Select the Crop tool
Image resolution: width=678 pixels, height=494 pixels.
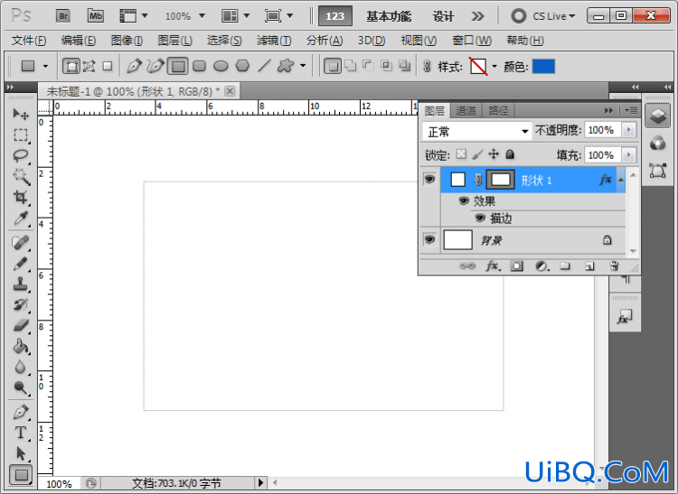[x=20, y=198]
